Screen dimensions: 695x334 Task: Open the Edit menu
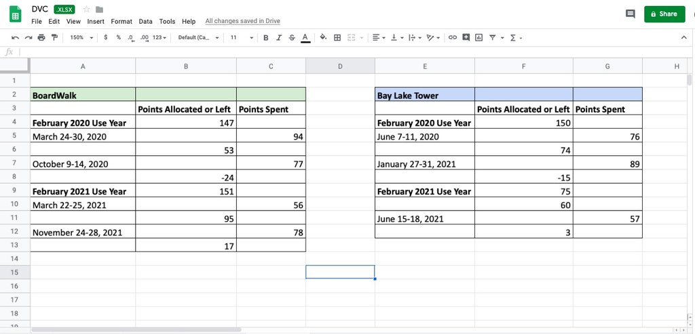[x=54, y=21]
